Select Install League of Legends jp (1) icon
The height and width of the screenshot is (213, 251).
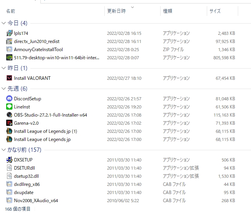tap(9, 131)
